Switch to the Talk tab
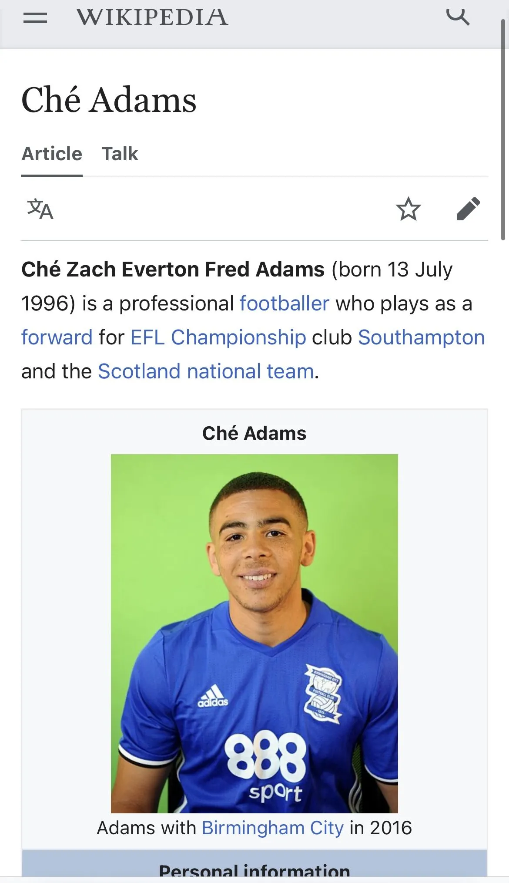509x883 pixels. (120, 154)
